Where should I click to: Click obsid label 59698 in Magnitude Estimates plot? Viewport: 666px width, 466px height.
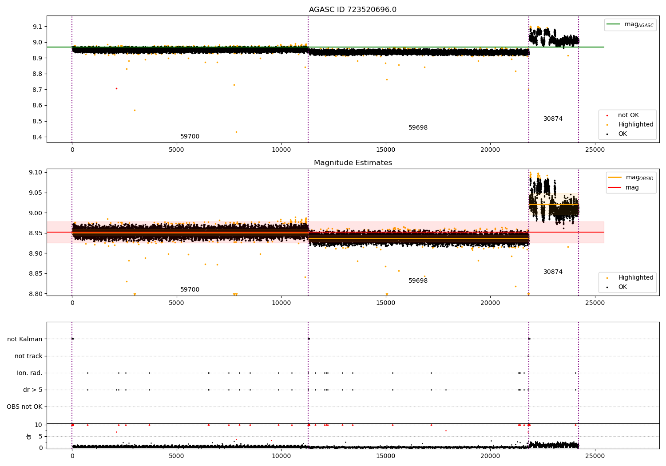click(x=418, y=281)
